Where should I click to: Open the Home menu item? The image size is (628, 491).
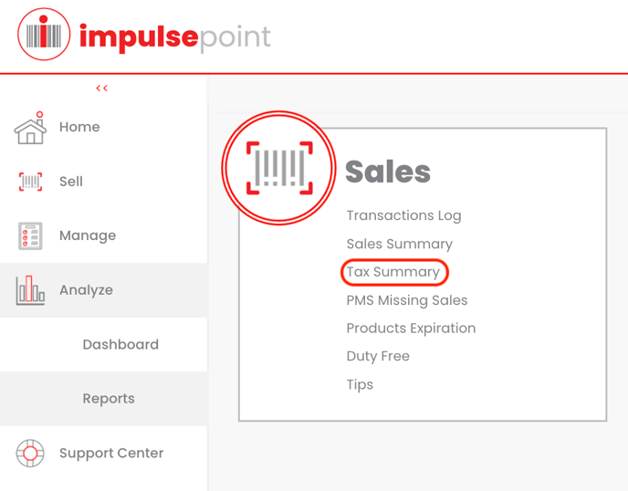pyautogui.click(x=79, y=127)
